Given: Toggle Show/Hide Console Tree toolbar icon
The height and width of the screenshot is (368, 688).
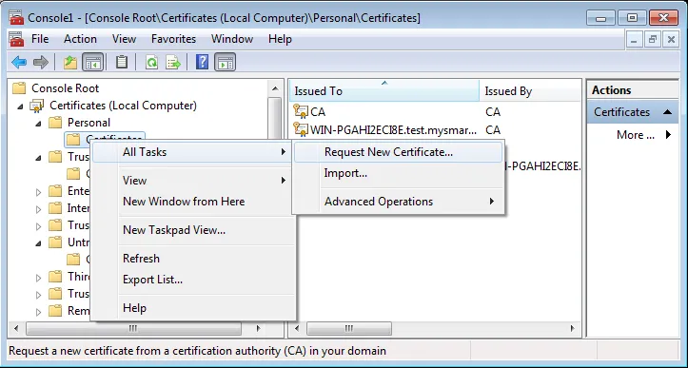Looking at the screenshot, I should coord(92,62).
